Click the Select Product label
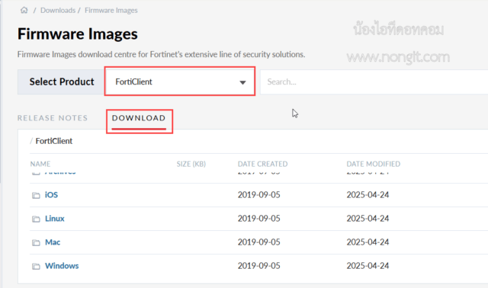 [62, 82]
